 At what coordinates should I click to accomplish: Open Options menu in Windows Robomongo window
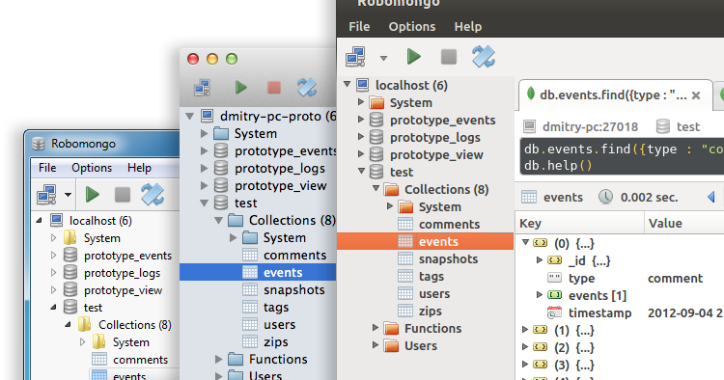tap(92, 168)
